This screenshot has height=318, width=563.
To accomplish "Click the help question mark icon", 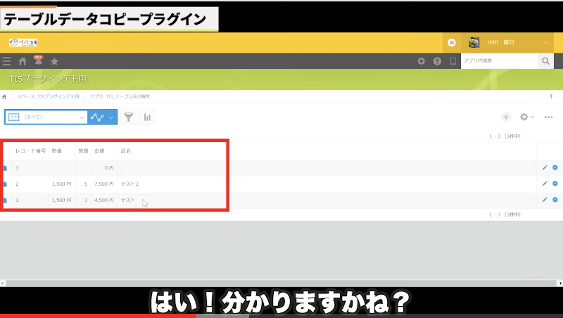I will (x=437, y=61).
